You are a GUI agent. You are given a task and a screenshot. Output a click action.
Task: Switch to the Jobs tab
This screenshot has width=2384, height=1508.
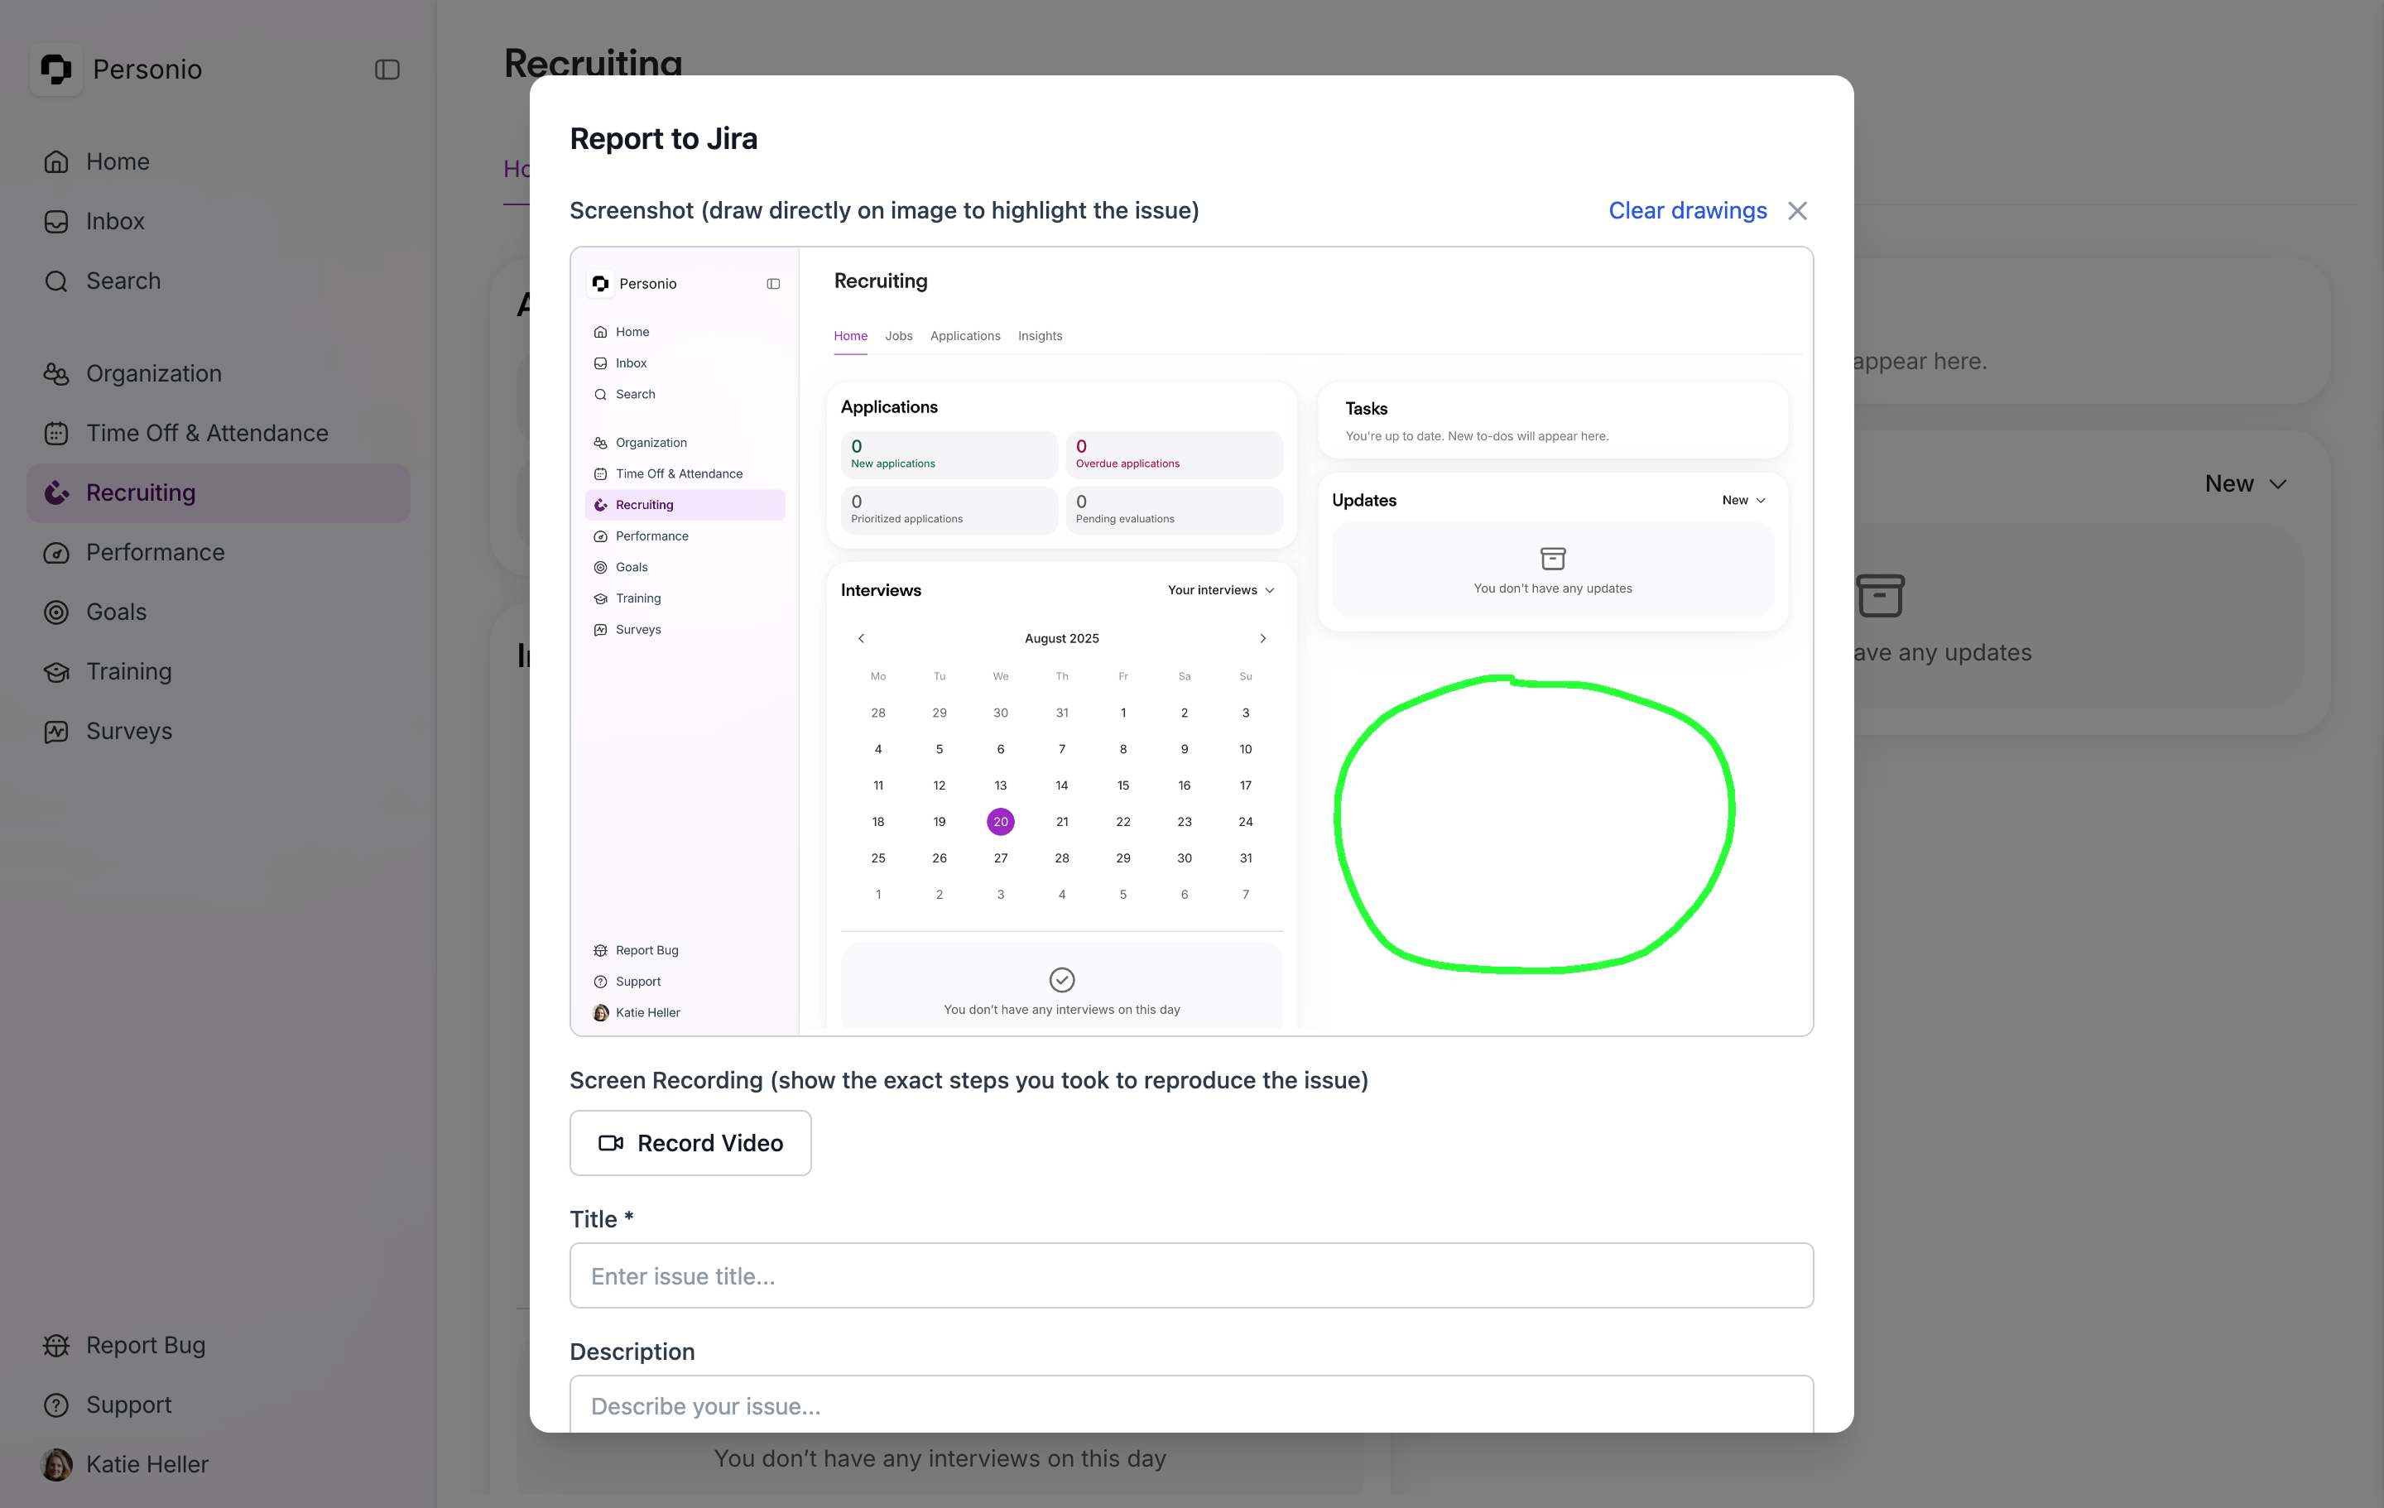[898, 336]
